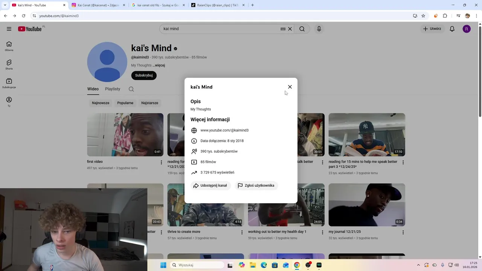This screenshot has height=271, width=482.
Task: Open the Chrome profile avatar
Action: (x=467, y=16)
